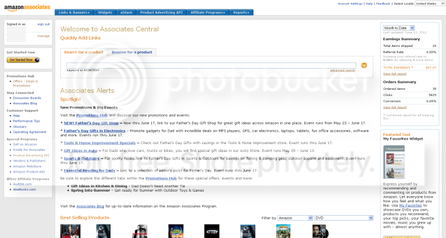Click the second best selling DVD thumbnail
This screenshot has height=238, width=446.
tap(103, 231)
